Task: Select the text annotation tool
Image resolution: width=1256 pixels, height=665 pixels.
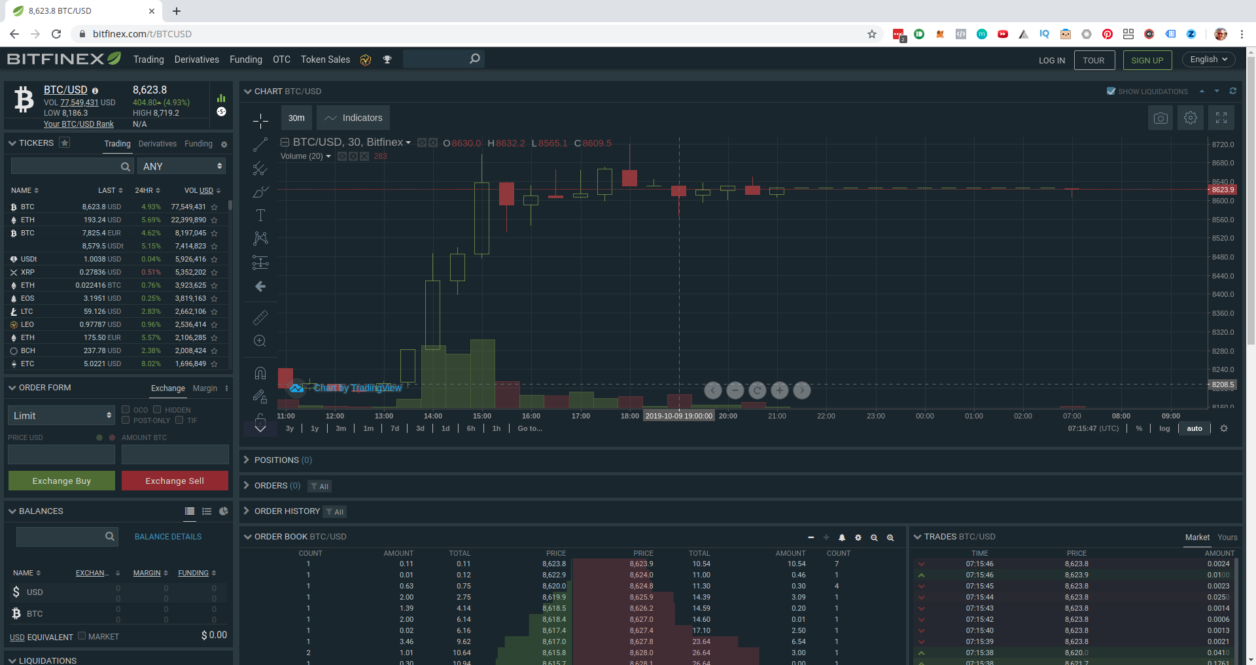Action: 260,215
